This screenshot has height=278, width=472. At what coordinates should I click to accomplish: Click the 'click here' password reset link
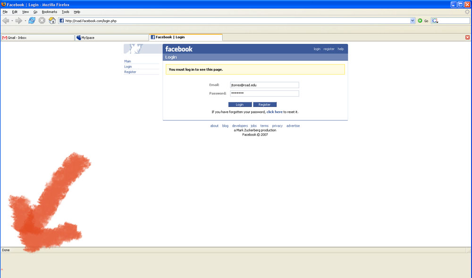275,112
